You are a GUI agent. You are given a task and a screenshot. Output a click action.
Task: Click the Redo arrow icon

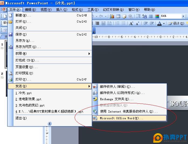101,16
